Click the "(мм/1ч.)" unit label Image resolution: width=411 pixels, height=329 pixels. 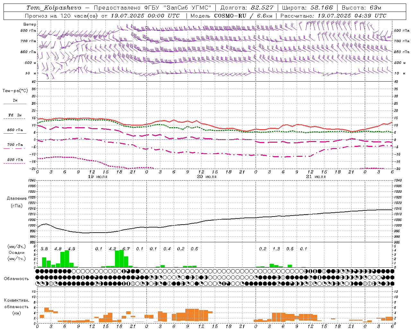point(16,259)
